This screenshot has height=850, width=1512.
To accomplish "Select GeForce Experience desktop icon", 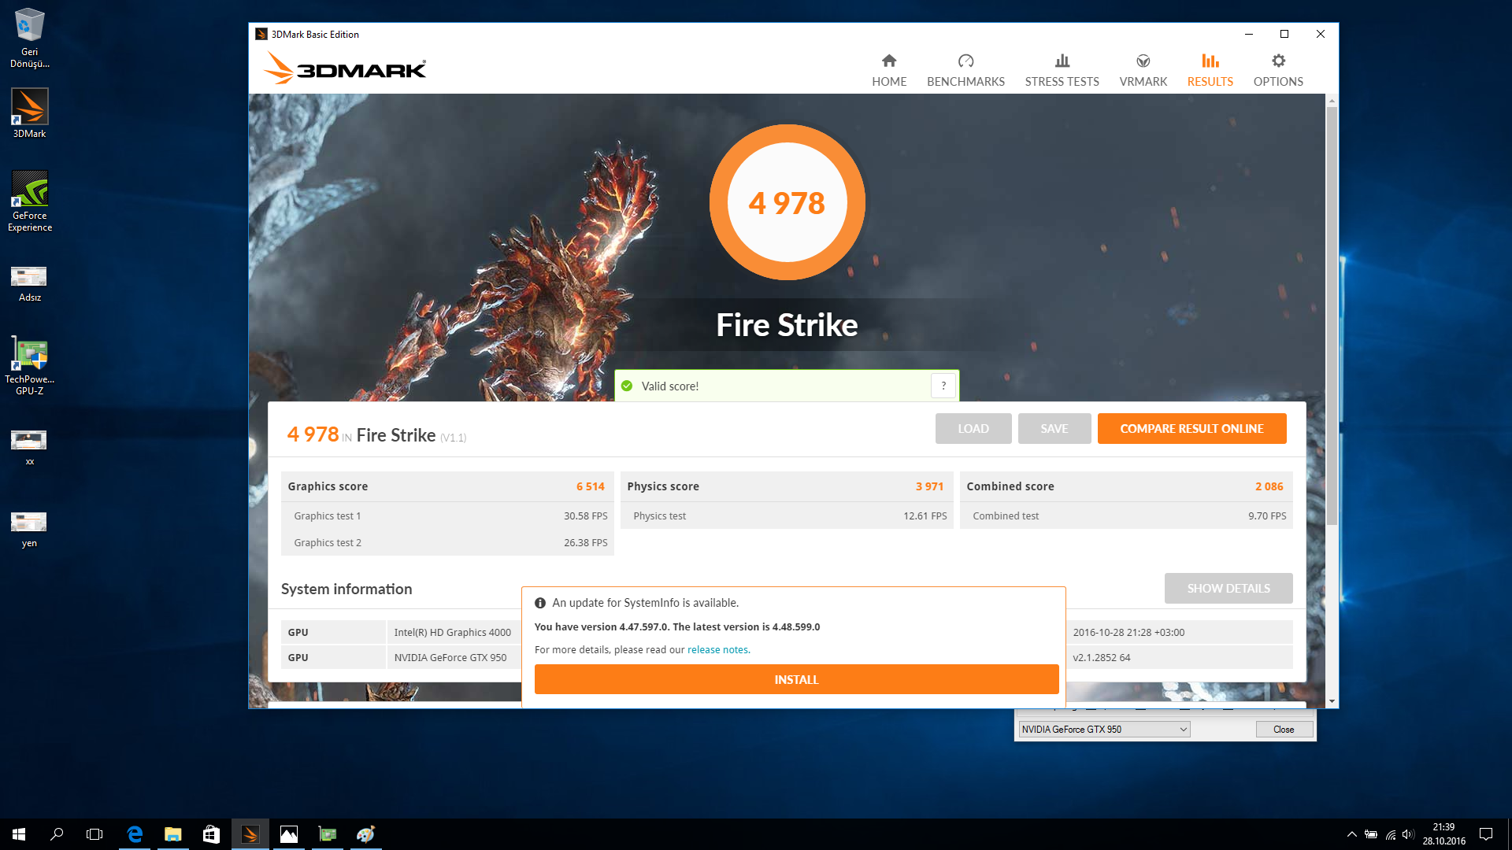I will coord(30,201).
